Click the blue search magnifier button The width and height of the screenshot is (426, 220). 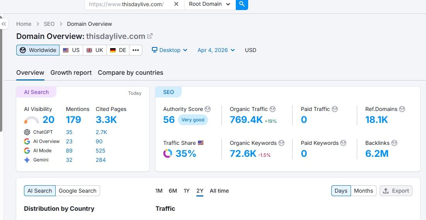tap(242, 4)
